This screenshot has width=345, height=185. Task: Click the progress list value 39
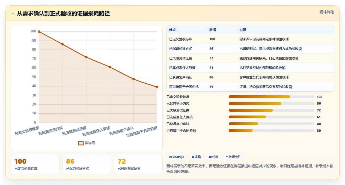click(x=319, y=131)
